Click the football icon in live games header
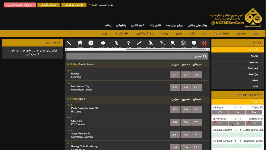Viewport: 266px width, 150px height. coord(261,102)
